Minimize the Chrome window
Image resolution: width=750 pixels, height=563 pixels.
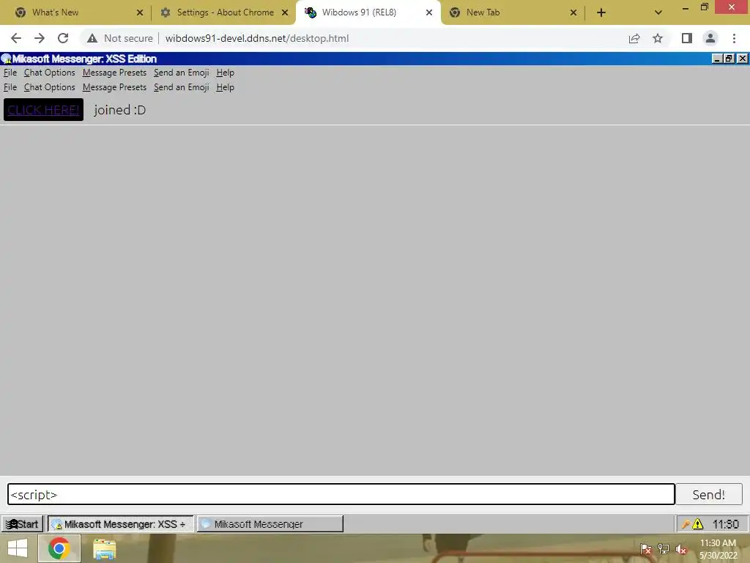coord(686,7)
